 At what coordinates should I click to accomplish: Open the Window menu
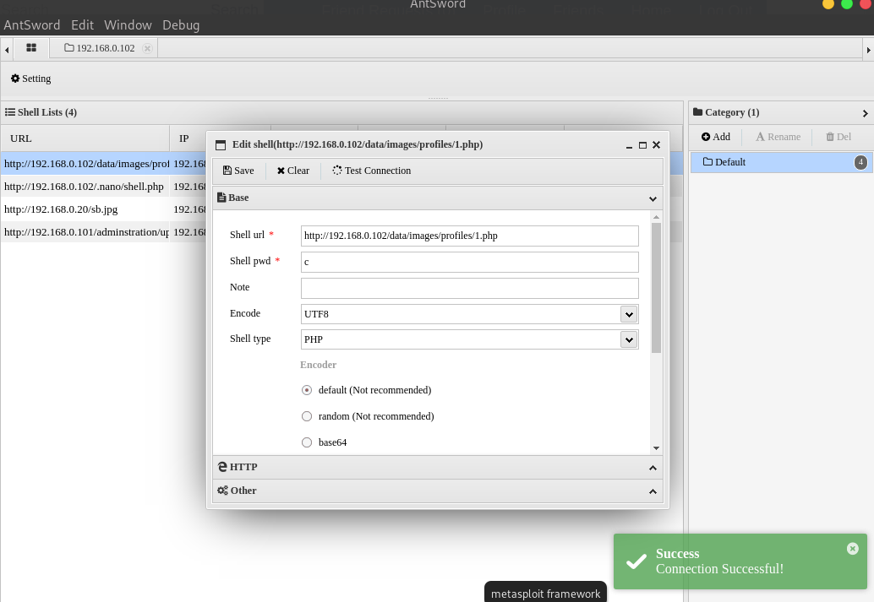128,25
